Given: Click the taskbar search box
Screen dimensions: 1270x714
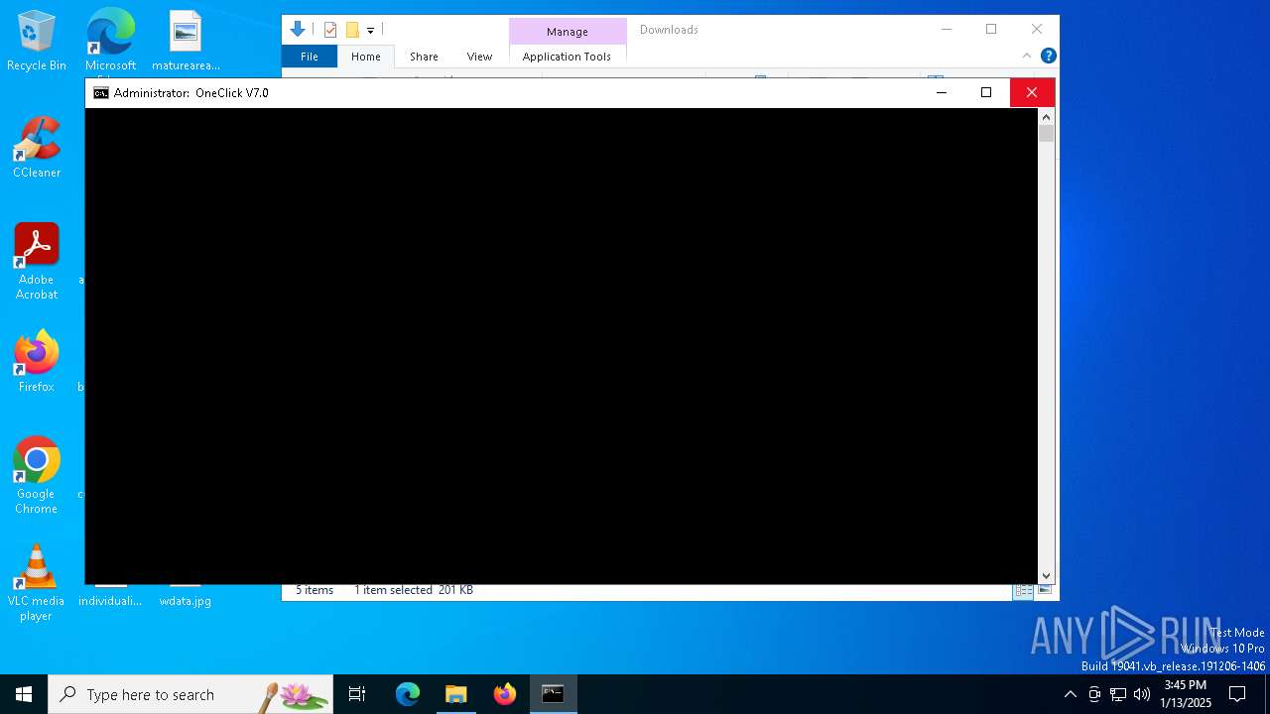Looking at the screenshot, I should (190, 694).
